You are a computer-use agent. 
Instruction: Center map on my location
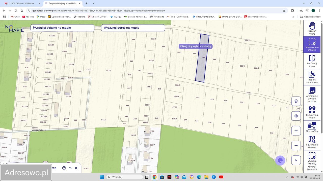tap(296, 116)
